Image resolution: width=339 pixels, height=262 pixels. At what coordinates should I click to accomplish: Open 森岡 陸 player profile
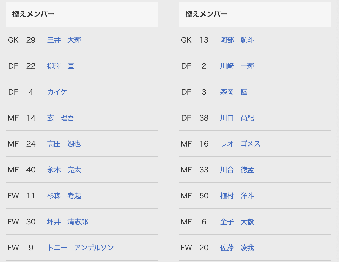[x=234, y=92]
